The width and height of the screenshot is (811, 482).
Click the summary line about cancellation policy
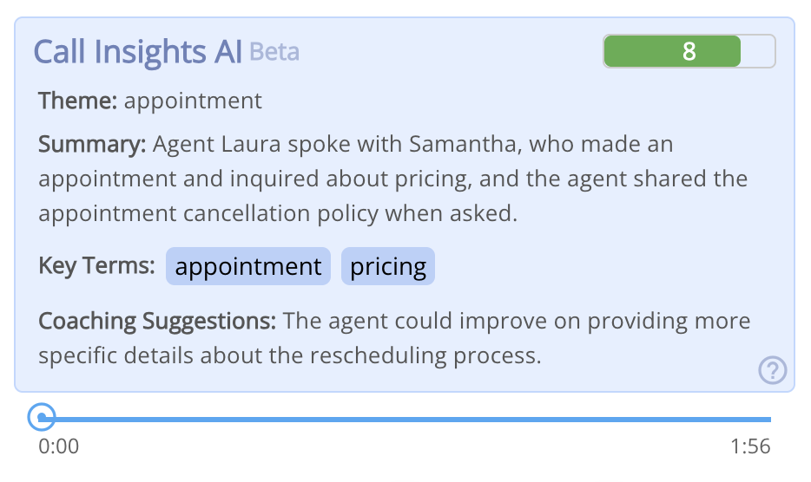[x=278, y=214]
